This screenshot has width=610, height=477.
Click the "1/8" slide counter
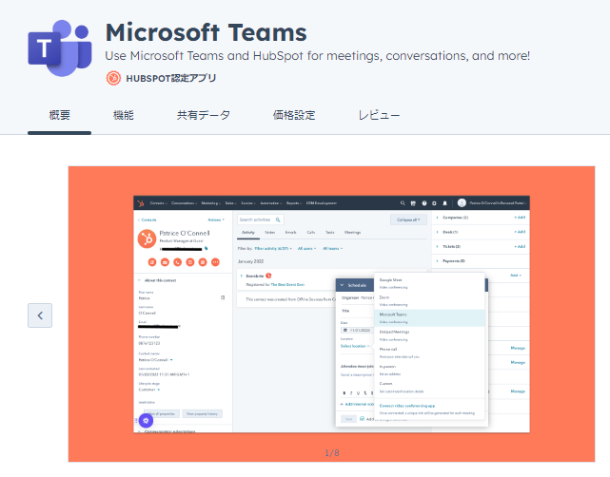[x=332, y=453]
